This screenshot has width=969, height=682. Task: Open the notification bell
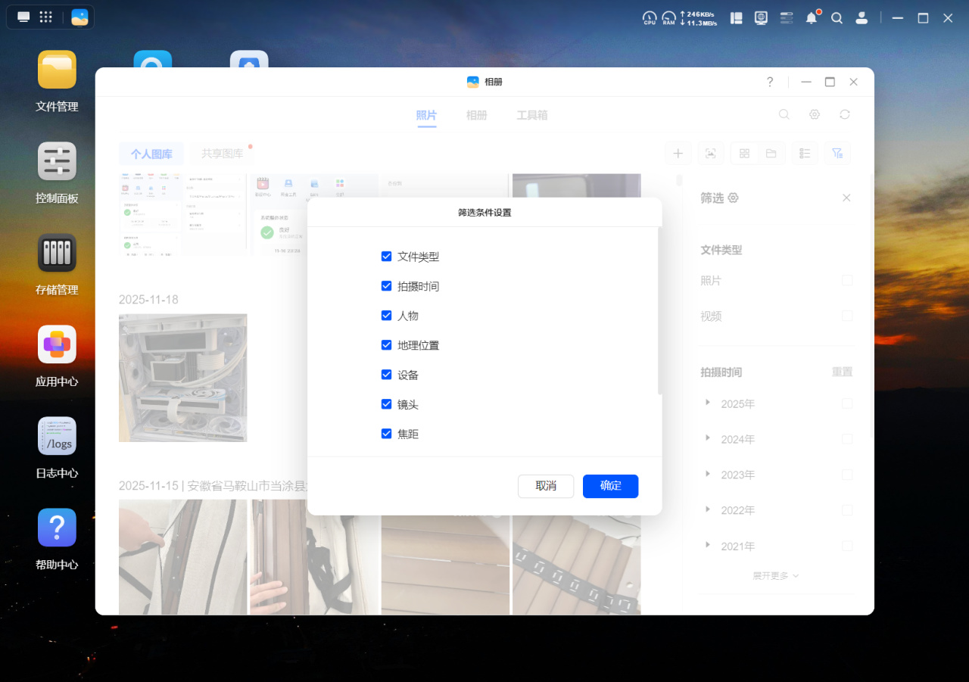pos(812,18)
